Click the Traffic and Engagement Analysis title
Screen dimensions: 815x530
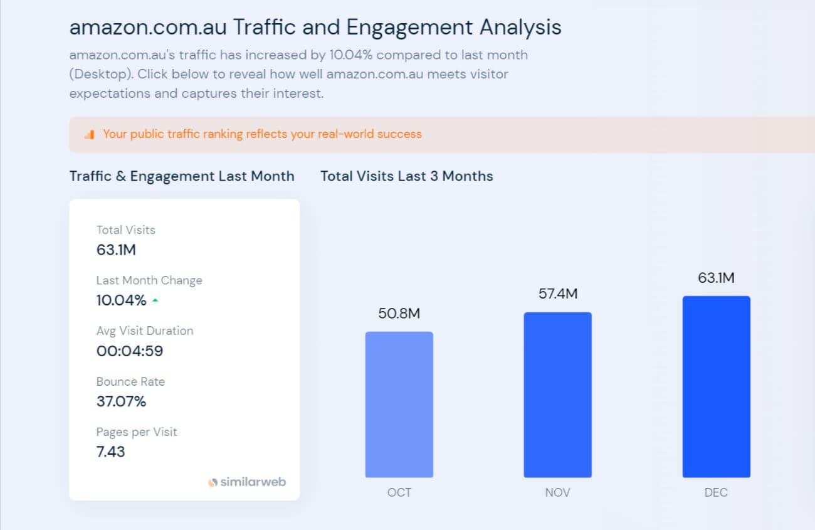315,28
